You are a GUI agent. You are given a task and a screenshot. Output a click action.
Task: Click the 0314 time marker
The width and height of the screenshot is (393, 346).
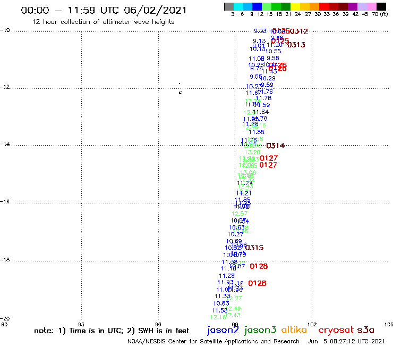(x=276, y=146)
